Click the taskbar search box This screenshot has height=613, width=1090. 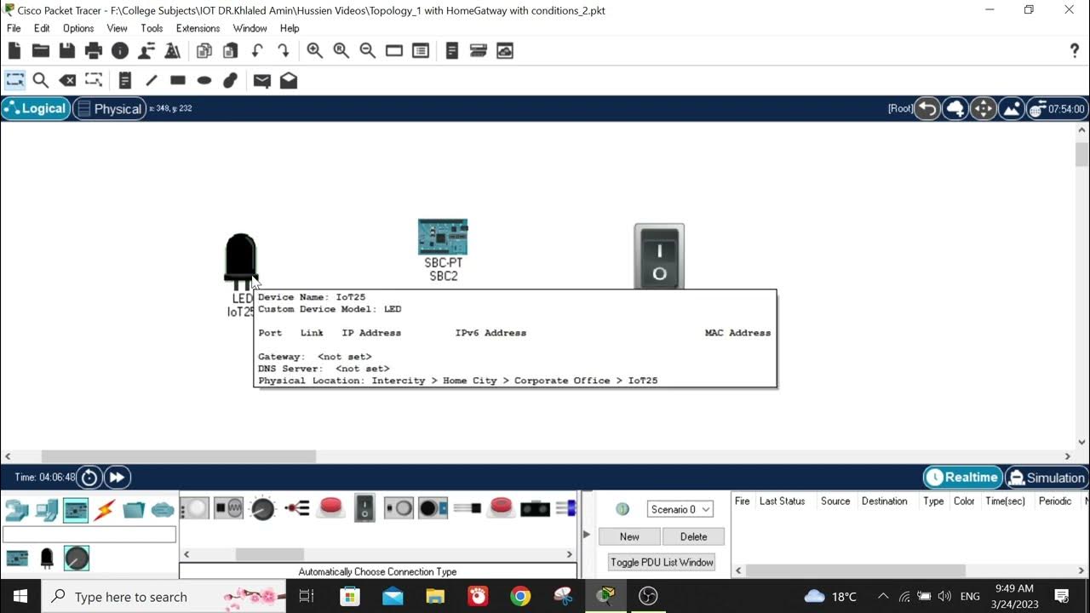click(165, 596)
